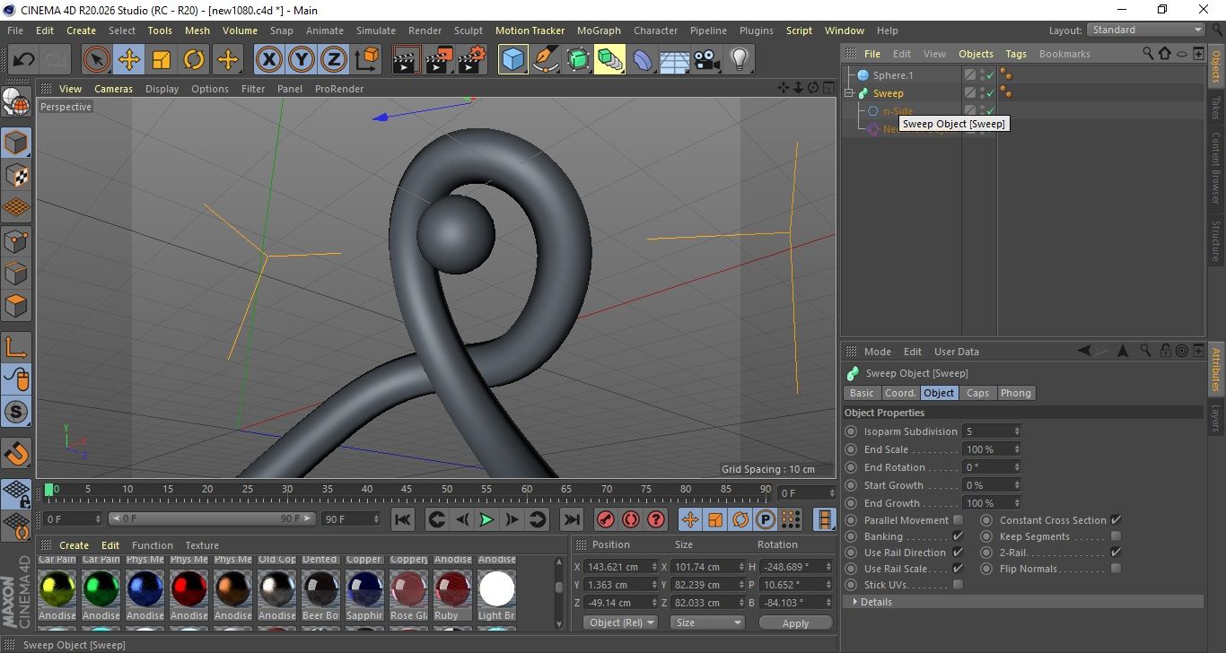The height and width of the screenshot is (653, 1226).
Task: Play the animation forward
Action: (x=486, y=519)
